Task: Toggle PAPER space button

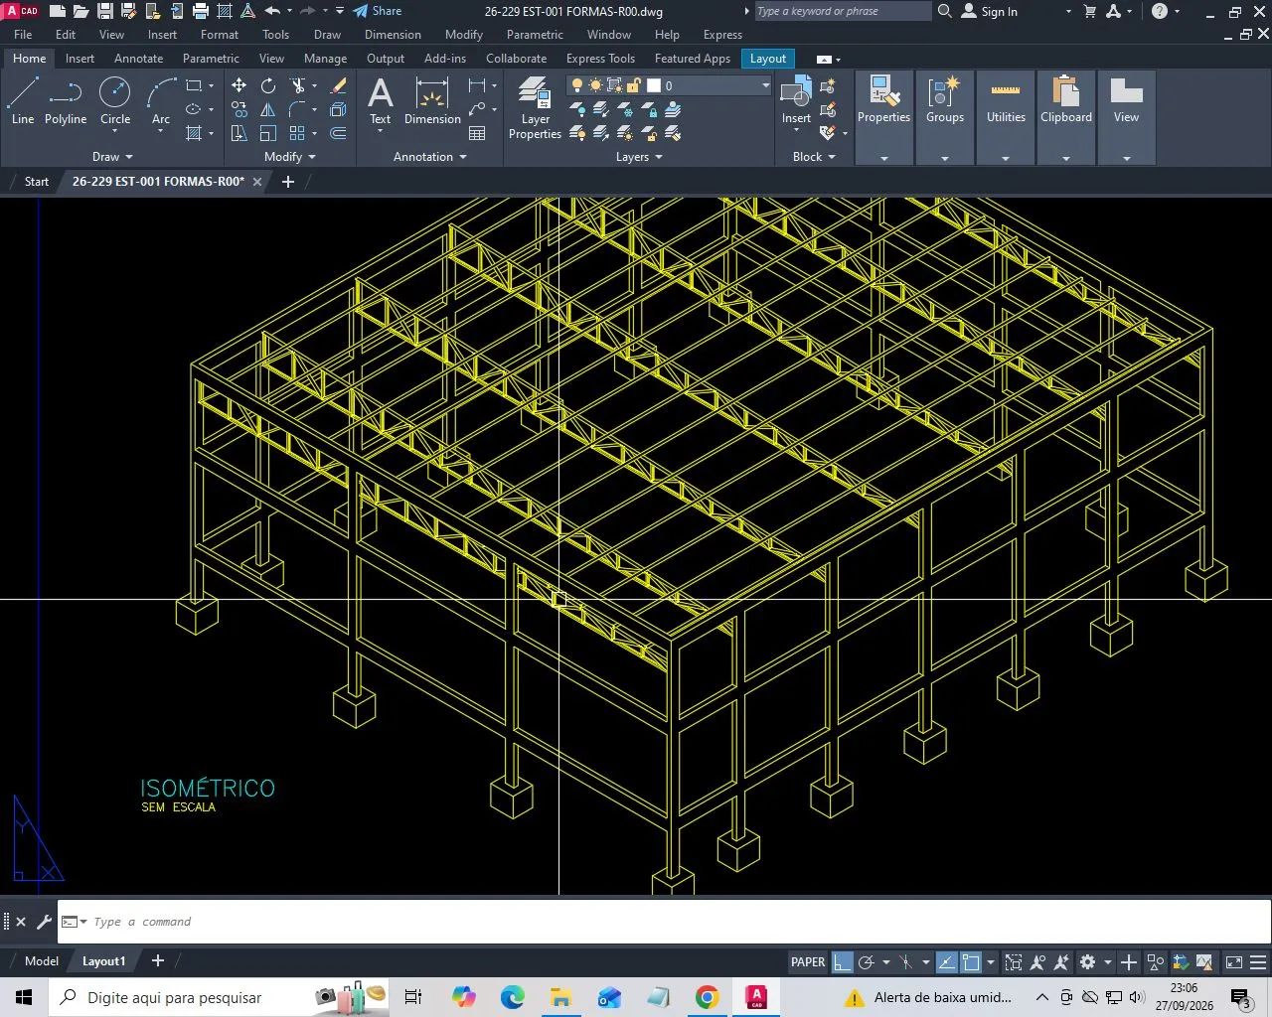Action: [x=808, y=961]
